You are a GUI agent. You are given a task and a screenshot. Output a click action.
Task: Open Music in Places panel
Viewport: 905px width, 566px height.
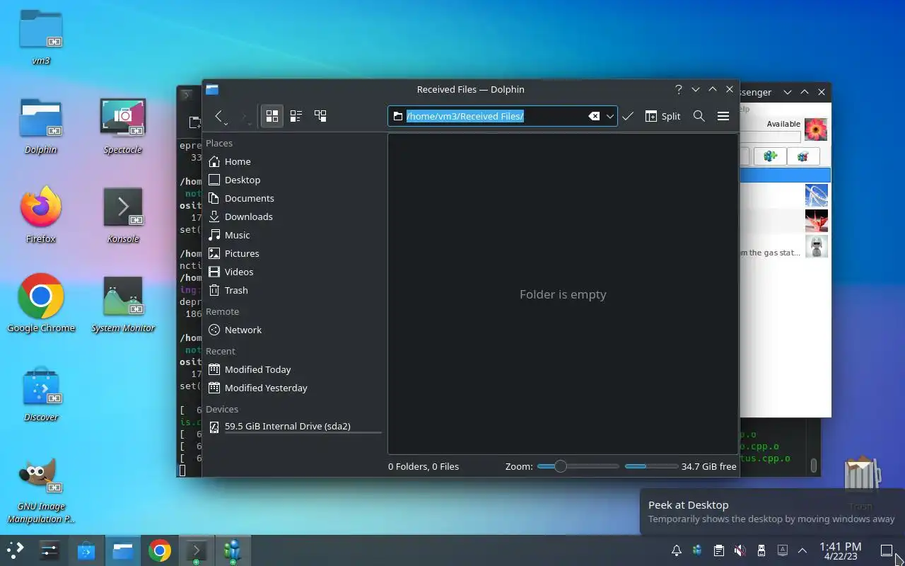(294, 235)
